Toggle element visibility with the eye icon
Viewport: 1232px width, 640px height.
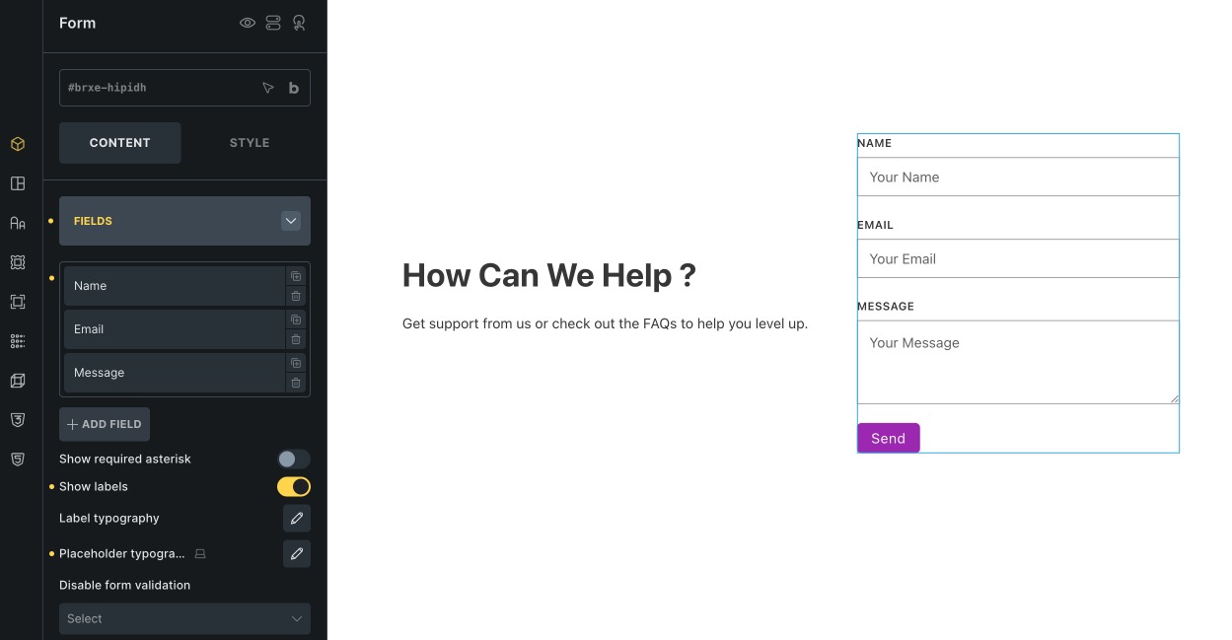click(248, 22)
